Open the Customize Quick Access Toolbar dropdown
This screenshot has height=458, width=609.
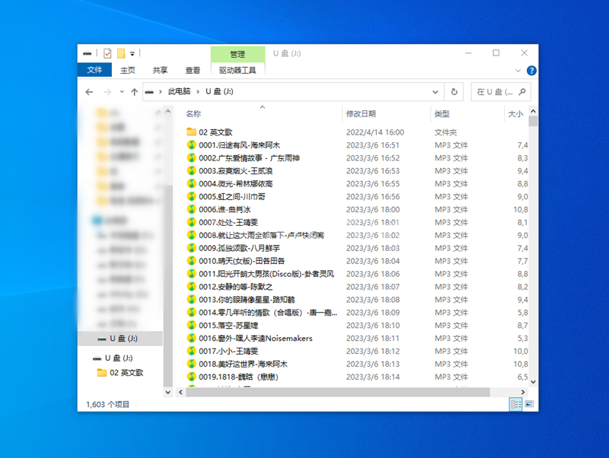pyautogui.click(x=132, y=53)
